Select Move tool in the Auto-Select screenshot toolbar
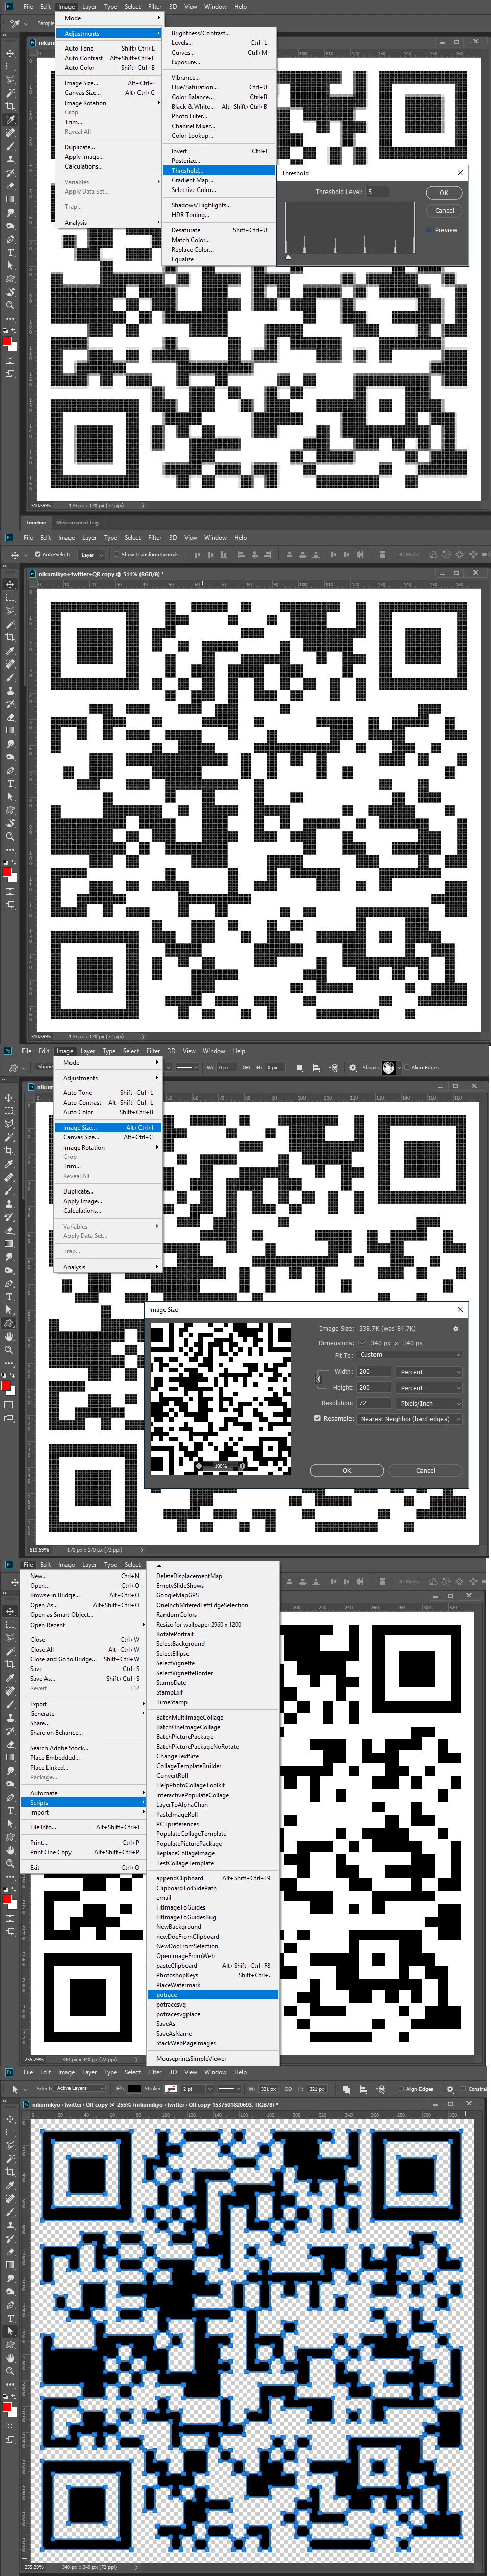 pos(11,584)
